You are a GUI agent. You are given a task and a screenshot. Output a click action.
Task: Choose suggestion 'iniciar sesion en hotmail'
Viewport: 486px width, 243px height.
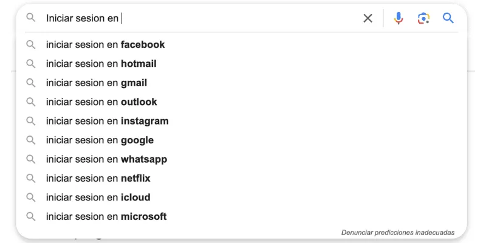[x=101, y=64]
